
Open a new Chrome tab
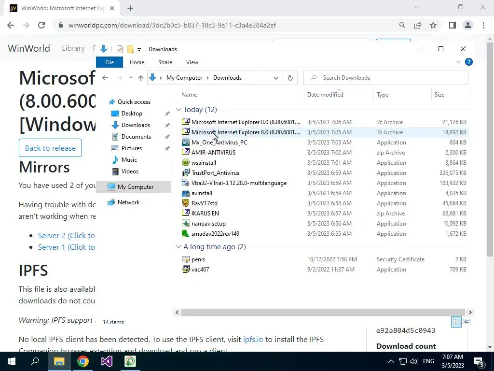(x=130, y=8)
